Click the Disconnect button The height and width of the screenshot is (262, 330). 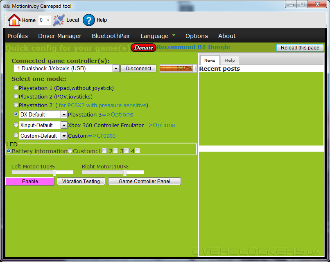pyautogui.click(x=138, y=69)
